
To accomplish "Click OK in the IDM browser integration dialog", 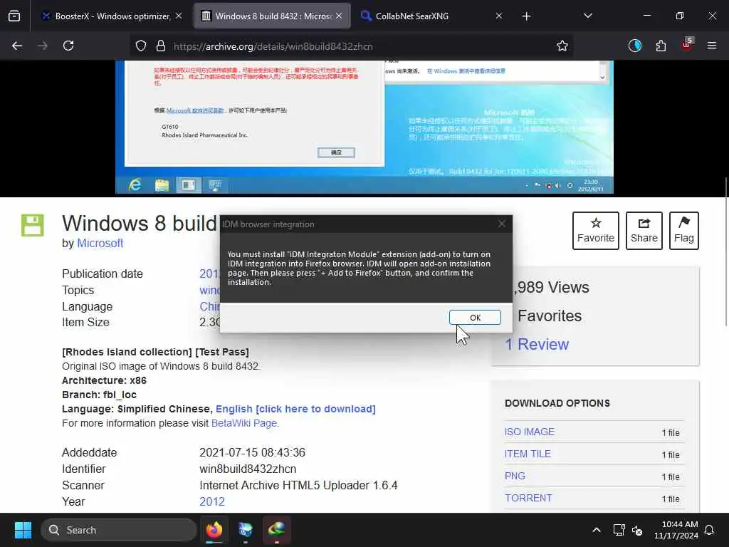I will click(x=475, y=317).
